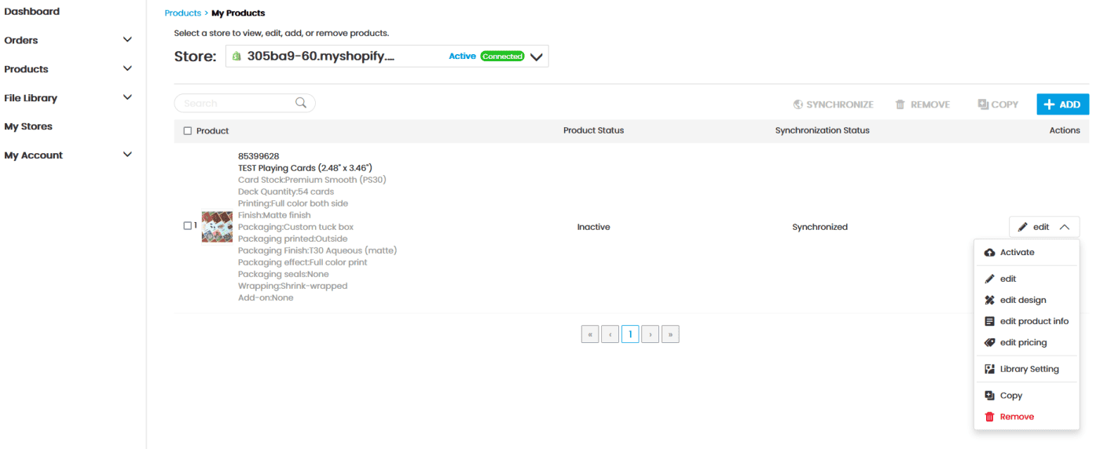Viewport: 1100px width, 449px height.
Task: Open the Products breadcrumb link
Action: [x=182, y=13]
